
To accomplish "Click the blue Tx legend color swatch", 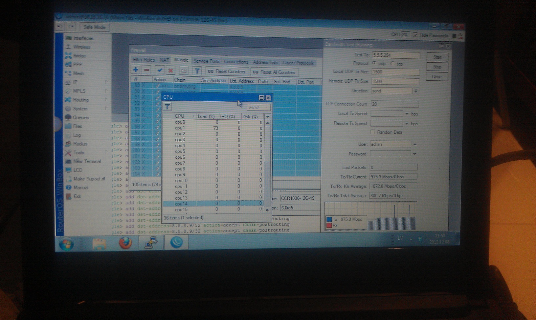I will [329, 219].
